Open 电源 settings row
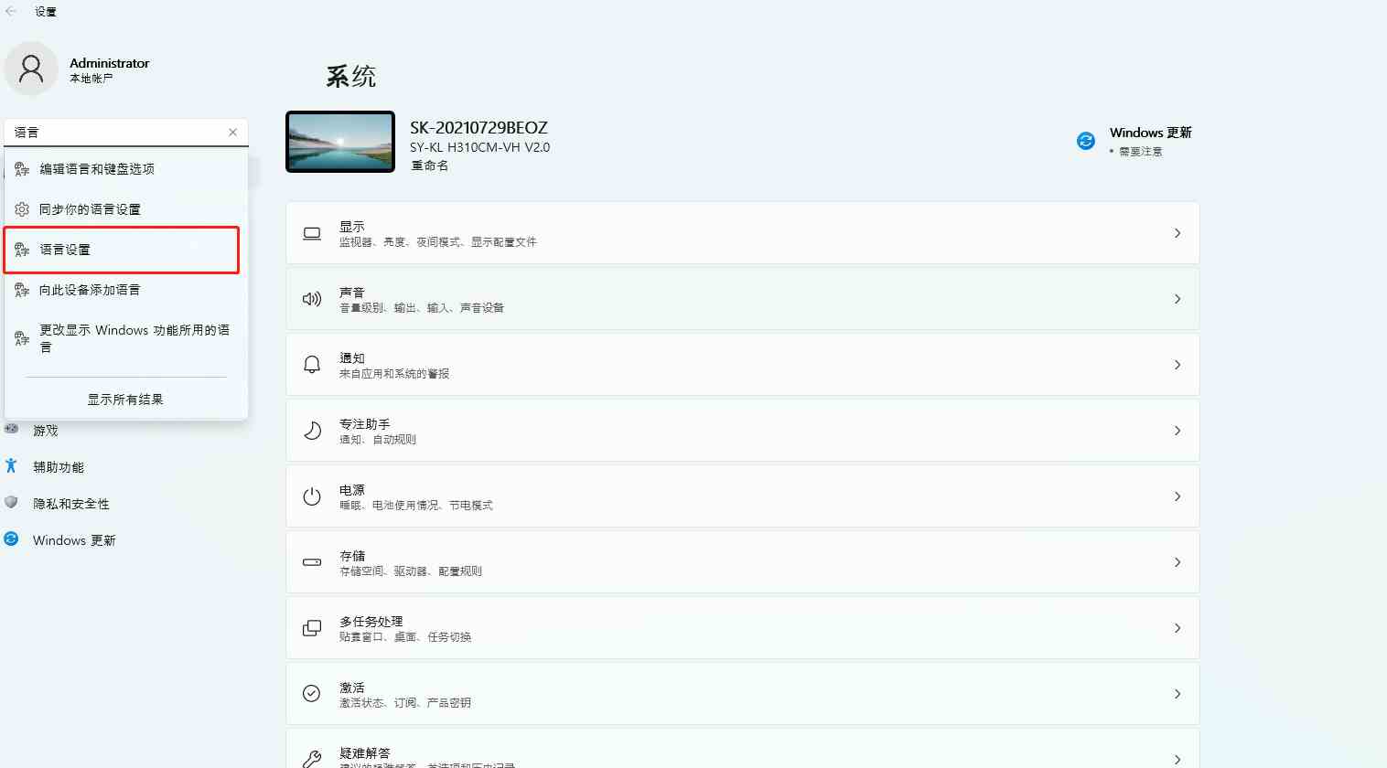Viewport: 1387px width, 768px height. pos(742,496)
